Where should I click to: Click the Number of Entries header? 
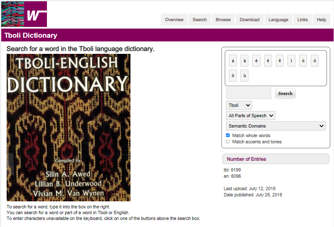point(276,159)
